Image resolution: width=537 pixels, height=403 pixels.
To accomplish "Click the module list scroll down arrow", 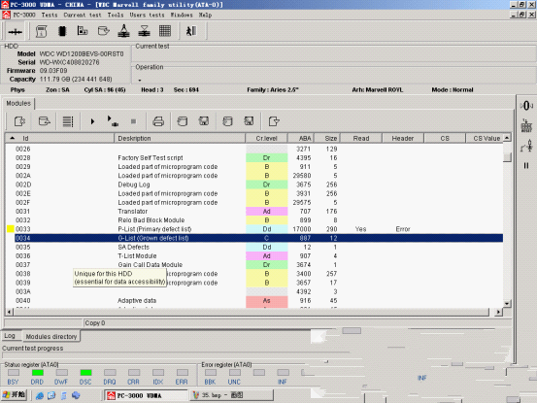I will pos(507,303).
